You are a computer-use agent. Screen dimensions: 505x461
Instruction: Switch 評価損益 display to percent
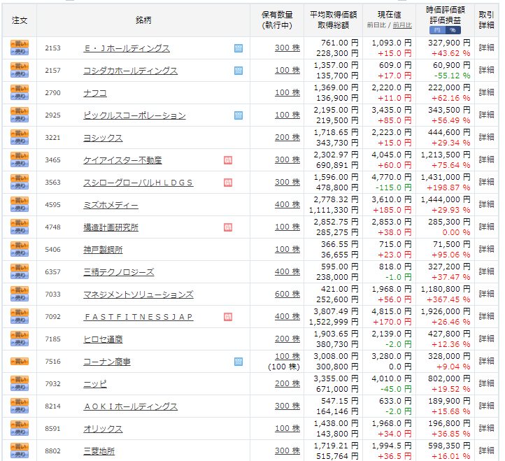tap(453, 30)
